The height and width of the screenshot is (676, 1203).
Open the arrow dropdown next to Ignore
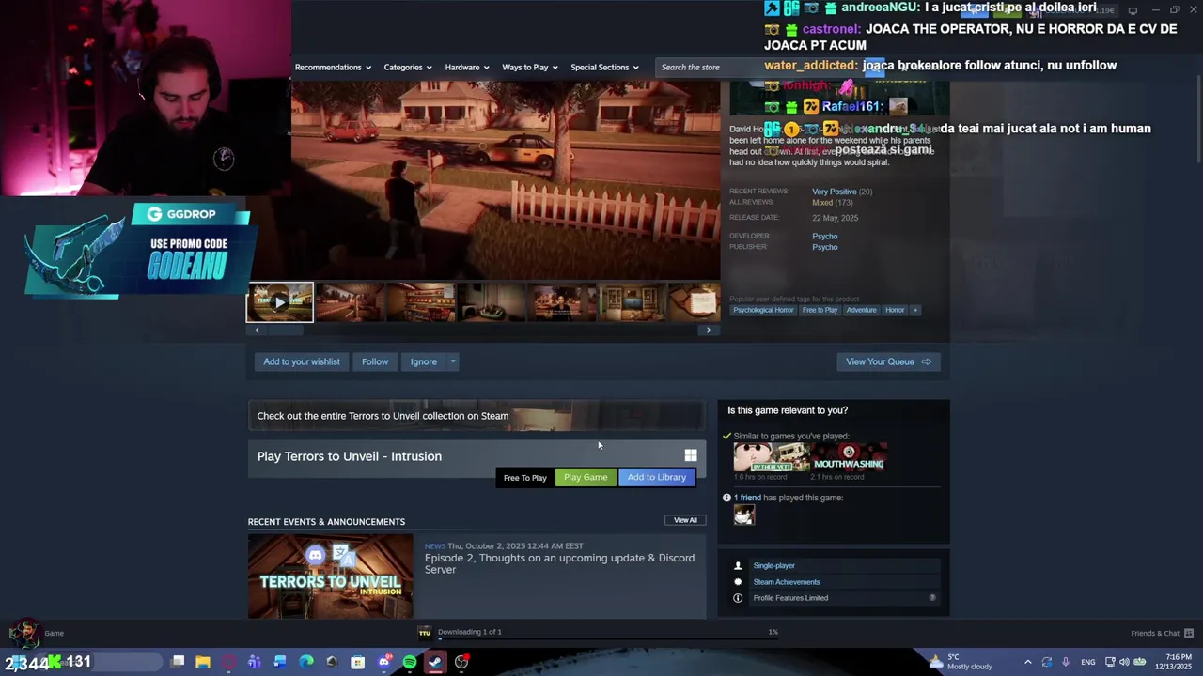[x=452, y=361]
